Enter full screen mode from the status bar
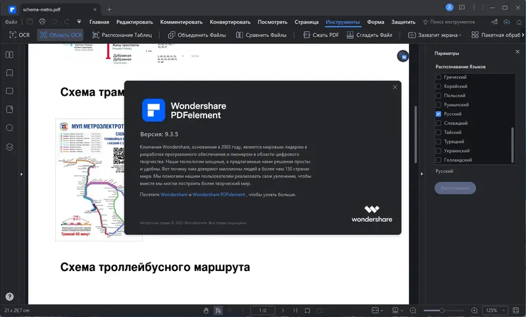 point(516,310)
